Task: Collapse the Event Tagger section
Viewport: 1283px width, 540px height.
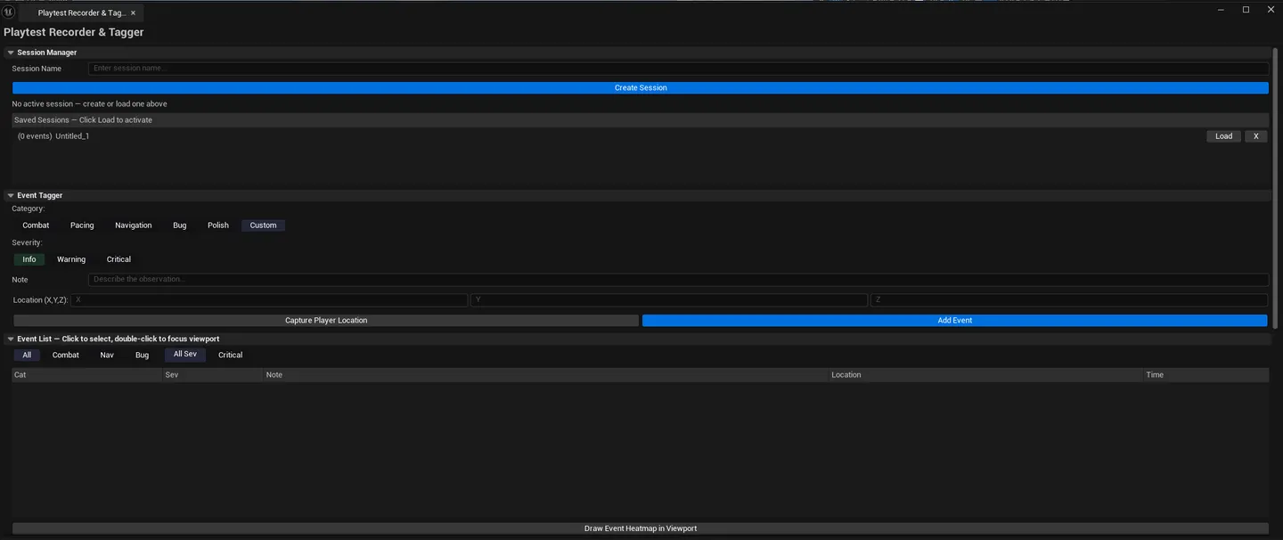Action: pos(11,195)
